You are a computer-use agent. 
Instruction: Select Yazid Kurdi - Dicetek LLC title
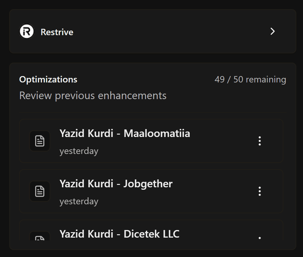click(x=119, y=234)
